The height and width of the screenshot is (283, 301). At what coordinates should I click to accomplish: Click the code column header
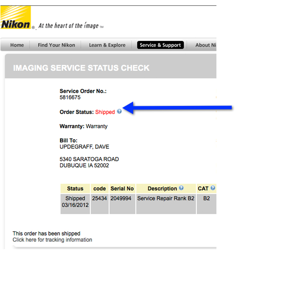100,189
